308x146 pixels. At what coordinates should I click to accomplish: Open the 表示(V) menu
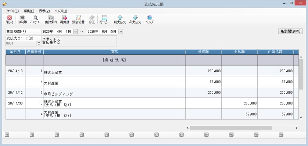point(44,11)
